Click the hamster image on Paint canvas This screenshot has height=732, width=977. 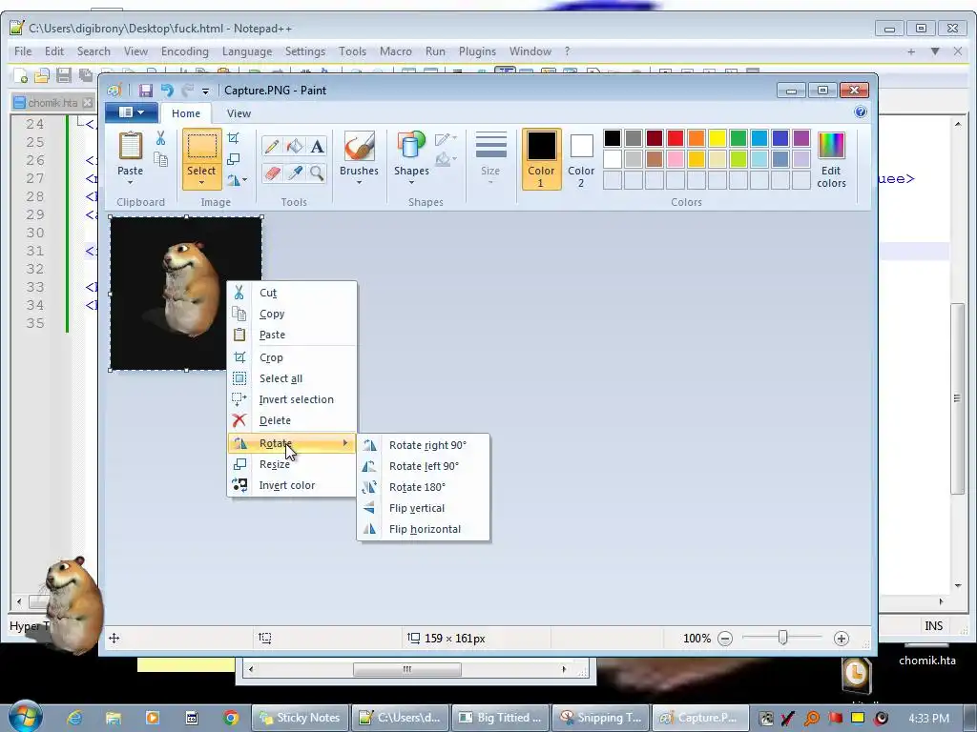(186, 294)
